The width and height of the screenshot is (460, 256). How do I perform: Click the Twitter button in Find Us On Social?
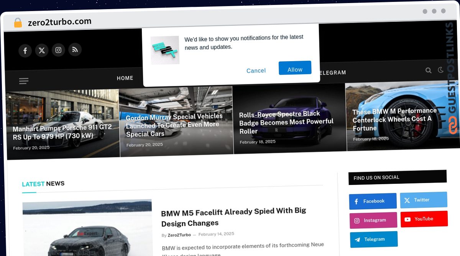coord(424,200)
